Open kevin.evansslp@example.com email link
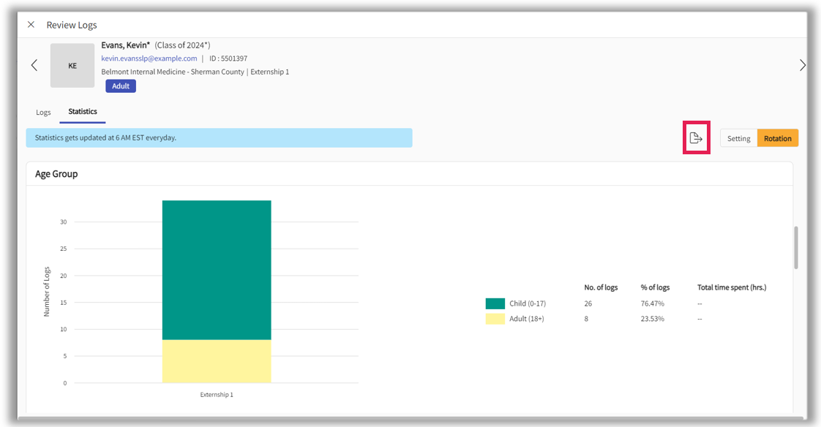Image resolution: width=821 pixels, height=427 pixels. point(149,58)
